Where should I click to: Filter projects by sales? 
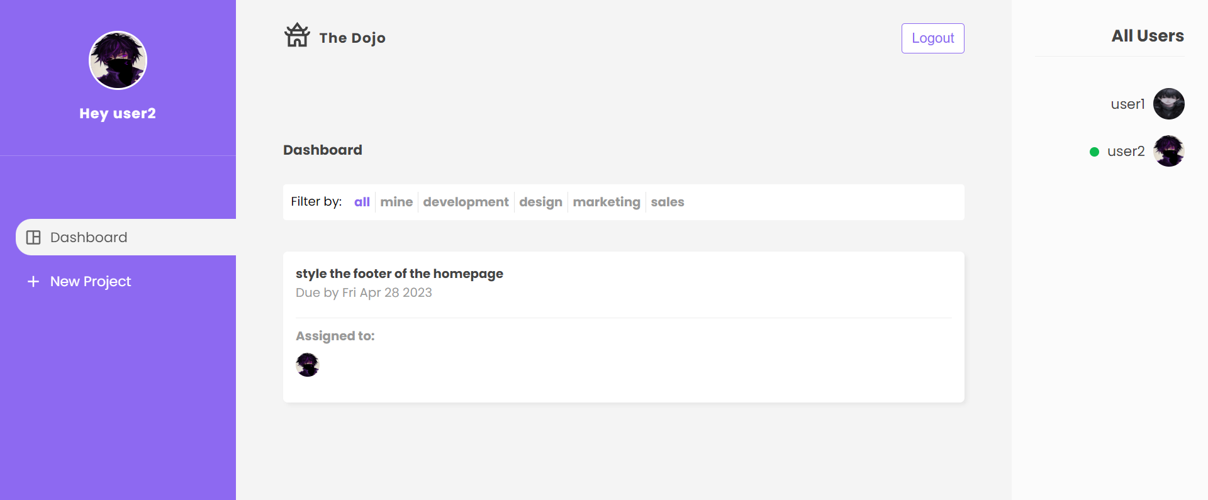point(668,202)
